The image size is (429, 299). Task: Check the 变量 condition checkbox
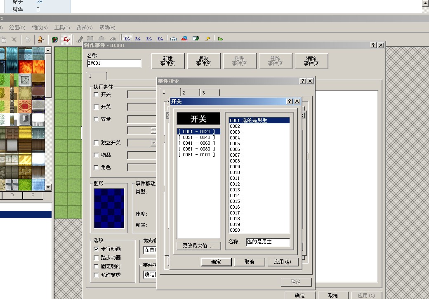coord(96,119)
